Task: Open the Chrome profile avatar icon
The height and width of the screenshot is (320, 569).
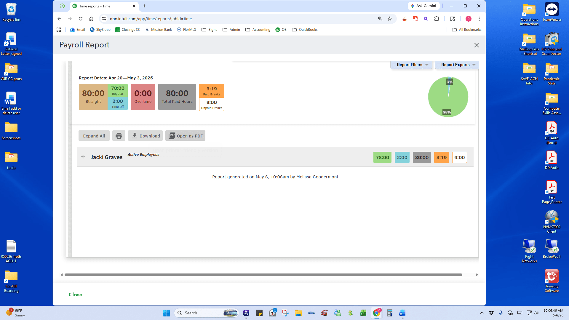Action: pyautogui.click(x=469, y=19)
